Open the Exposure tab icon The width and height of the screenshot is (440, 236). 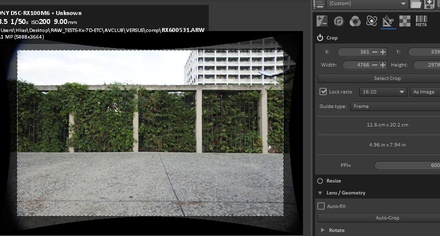(322, 21)
